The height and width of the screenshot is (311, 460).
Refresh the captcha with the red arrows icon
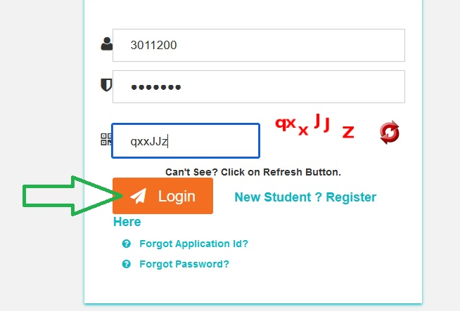coord(389,133)
